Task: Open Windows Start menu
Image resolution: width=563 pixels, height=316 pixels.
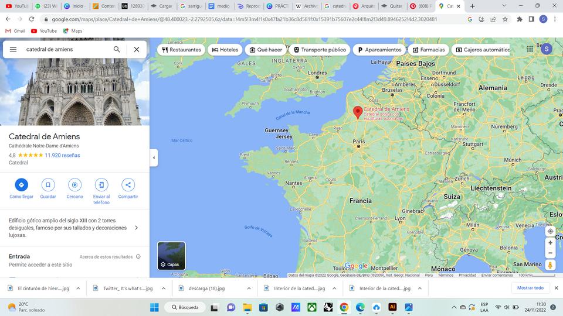Action: click(x=154, y=307)
